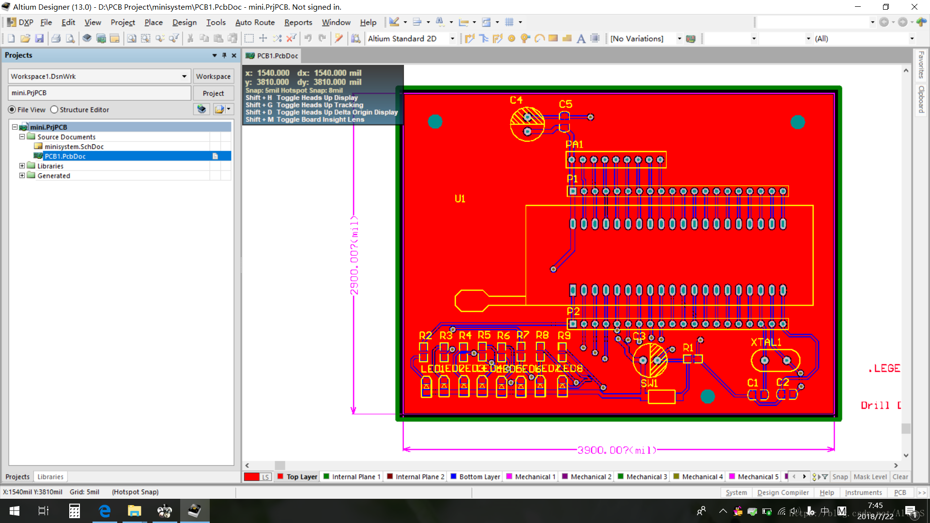
Task: Expand the Libraries folder in tree
Action: 22,166
